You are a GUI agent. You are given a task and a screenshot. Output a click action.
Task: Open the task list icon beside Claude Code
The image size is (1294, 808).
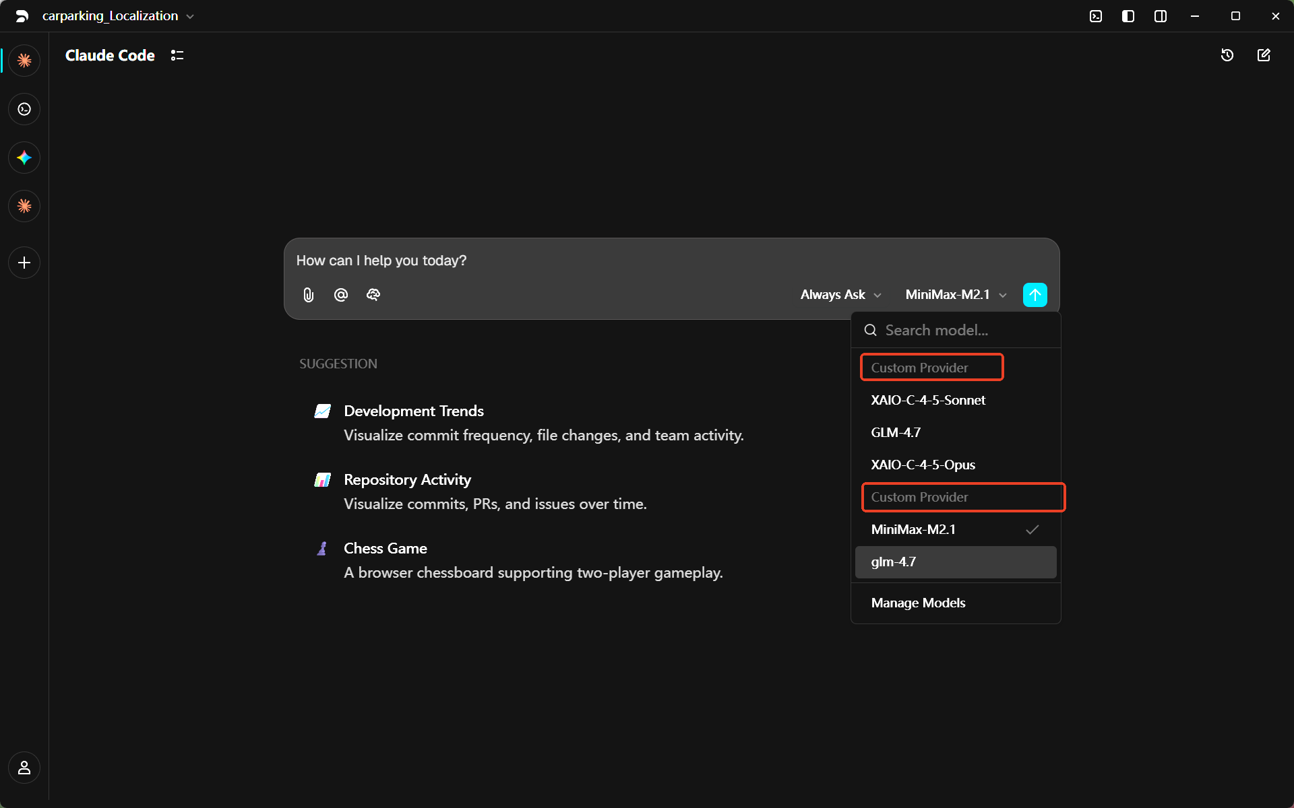point(177,55)
